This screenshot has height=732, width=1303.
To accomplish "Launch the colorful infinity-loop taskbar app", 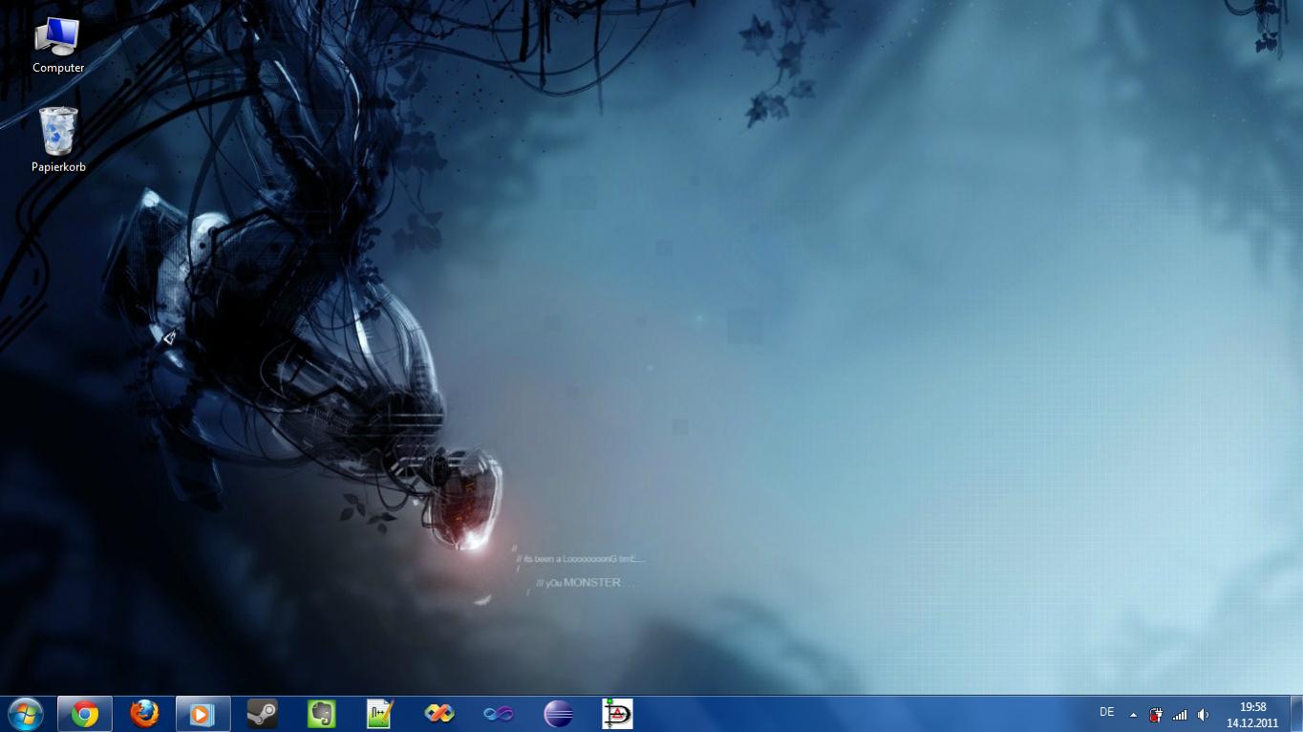I will coord(439,714).
